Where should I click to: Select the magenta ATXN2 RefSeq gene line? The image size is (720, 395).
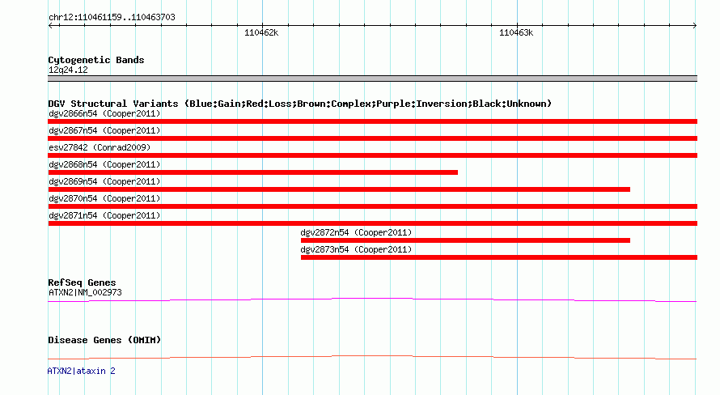[x=372, y=300]
